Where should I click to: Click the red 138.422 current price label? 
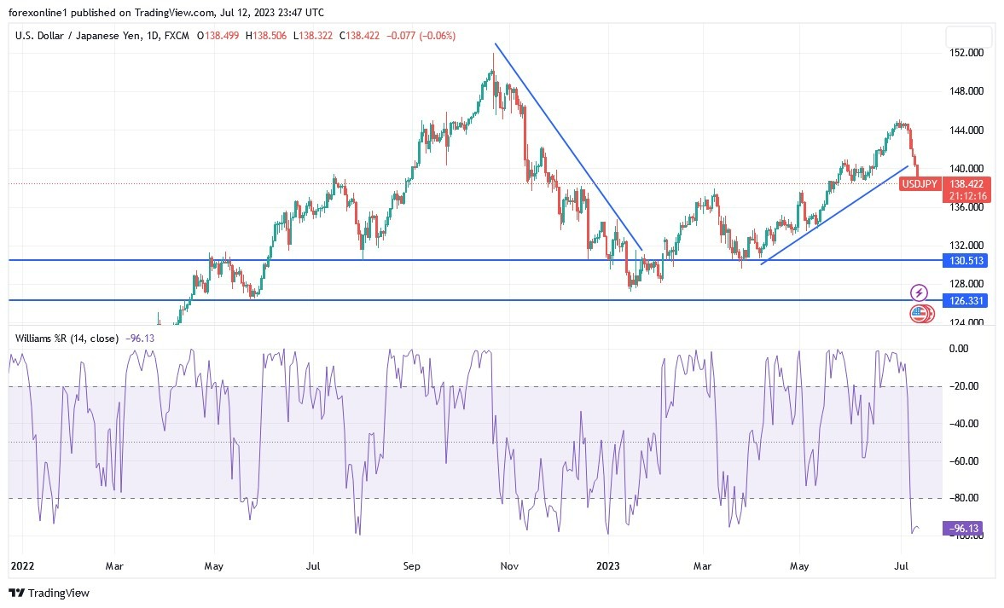tap(968, 183)
